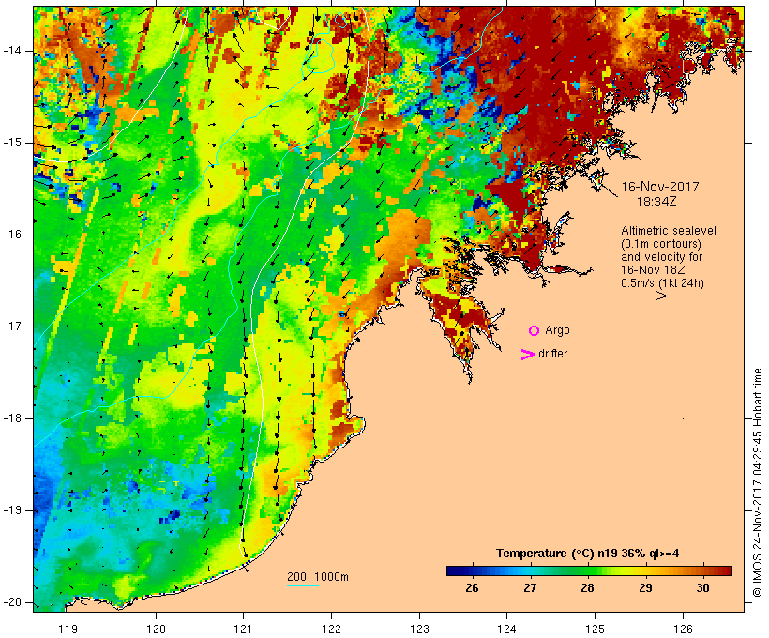Image resolution: width=769 pixels, height=638 pixels.
Task: Click the magenta Argo circle symbol
Action: pyautogui.click(x=535, y=331)
